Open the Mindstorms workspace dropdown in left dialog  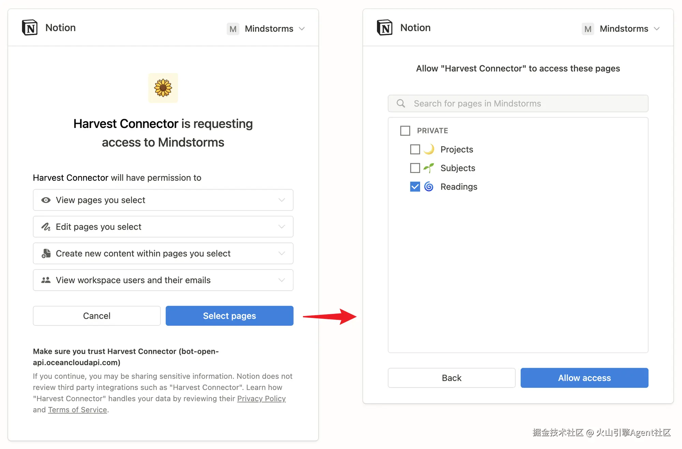coord(266,29)
